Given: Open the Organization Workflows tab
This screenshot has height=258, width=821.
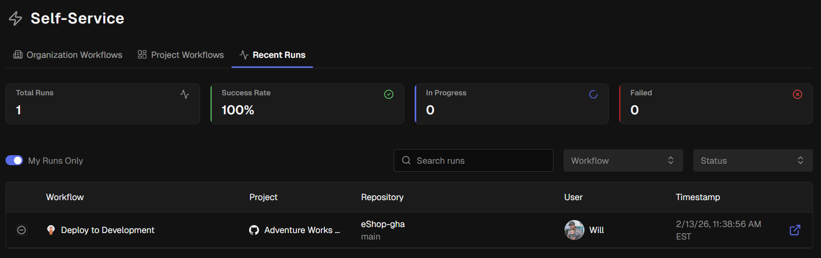Looking at the screenshot, I should pos(68,55).
